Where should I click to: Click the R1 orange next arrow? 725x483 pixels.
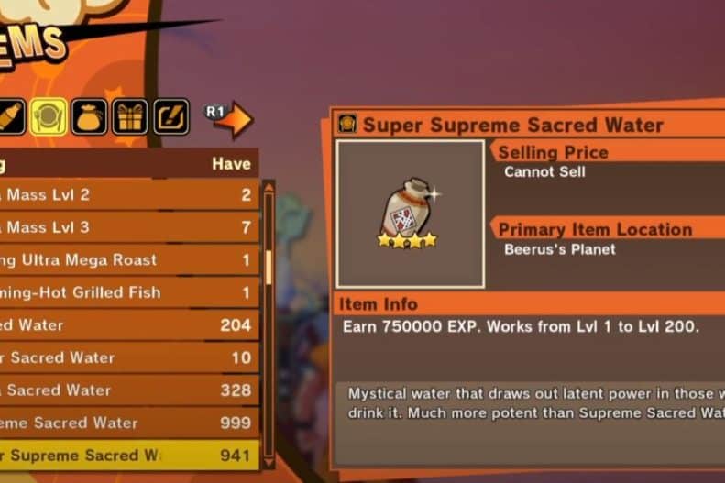coord(229,118)
